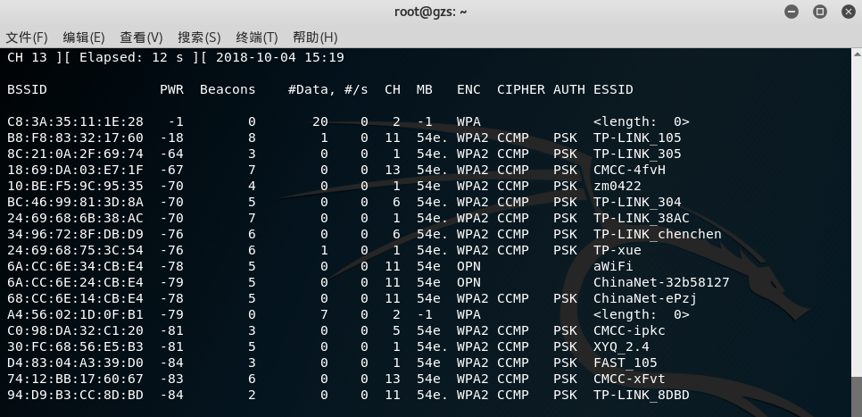The width and height of the screenshot is (862, 417).
Task: Click the Beacons column header
Action: click(228, 89)
